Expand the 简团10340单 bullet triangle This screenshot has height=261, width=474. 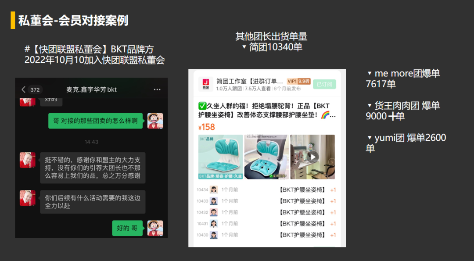pyautogui.click(x=244, y=46)
